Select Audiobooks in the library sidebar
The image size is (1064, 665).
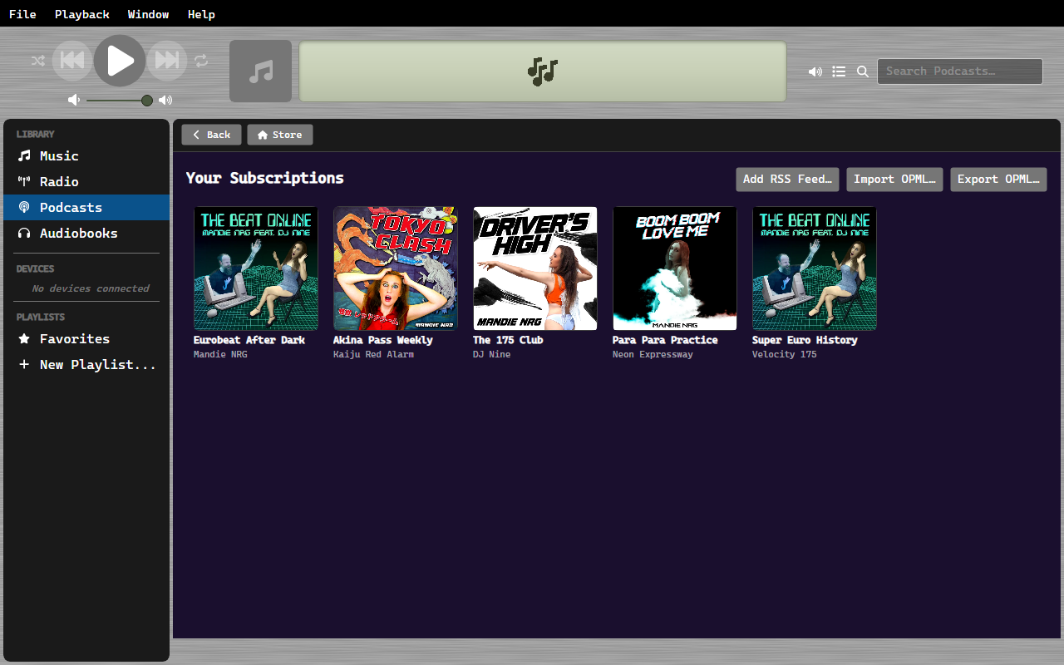(86, 234)
